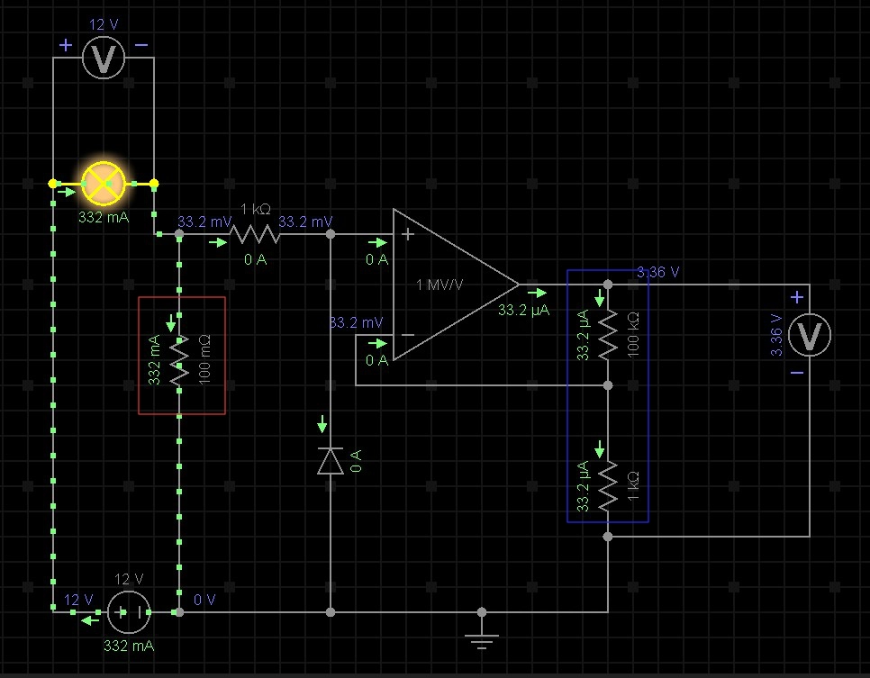Click the 0 A label beside the diode
The image size is (870, 678).
[x=356, y=462]
